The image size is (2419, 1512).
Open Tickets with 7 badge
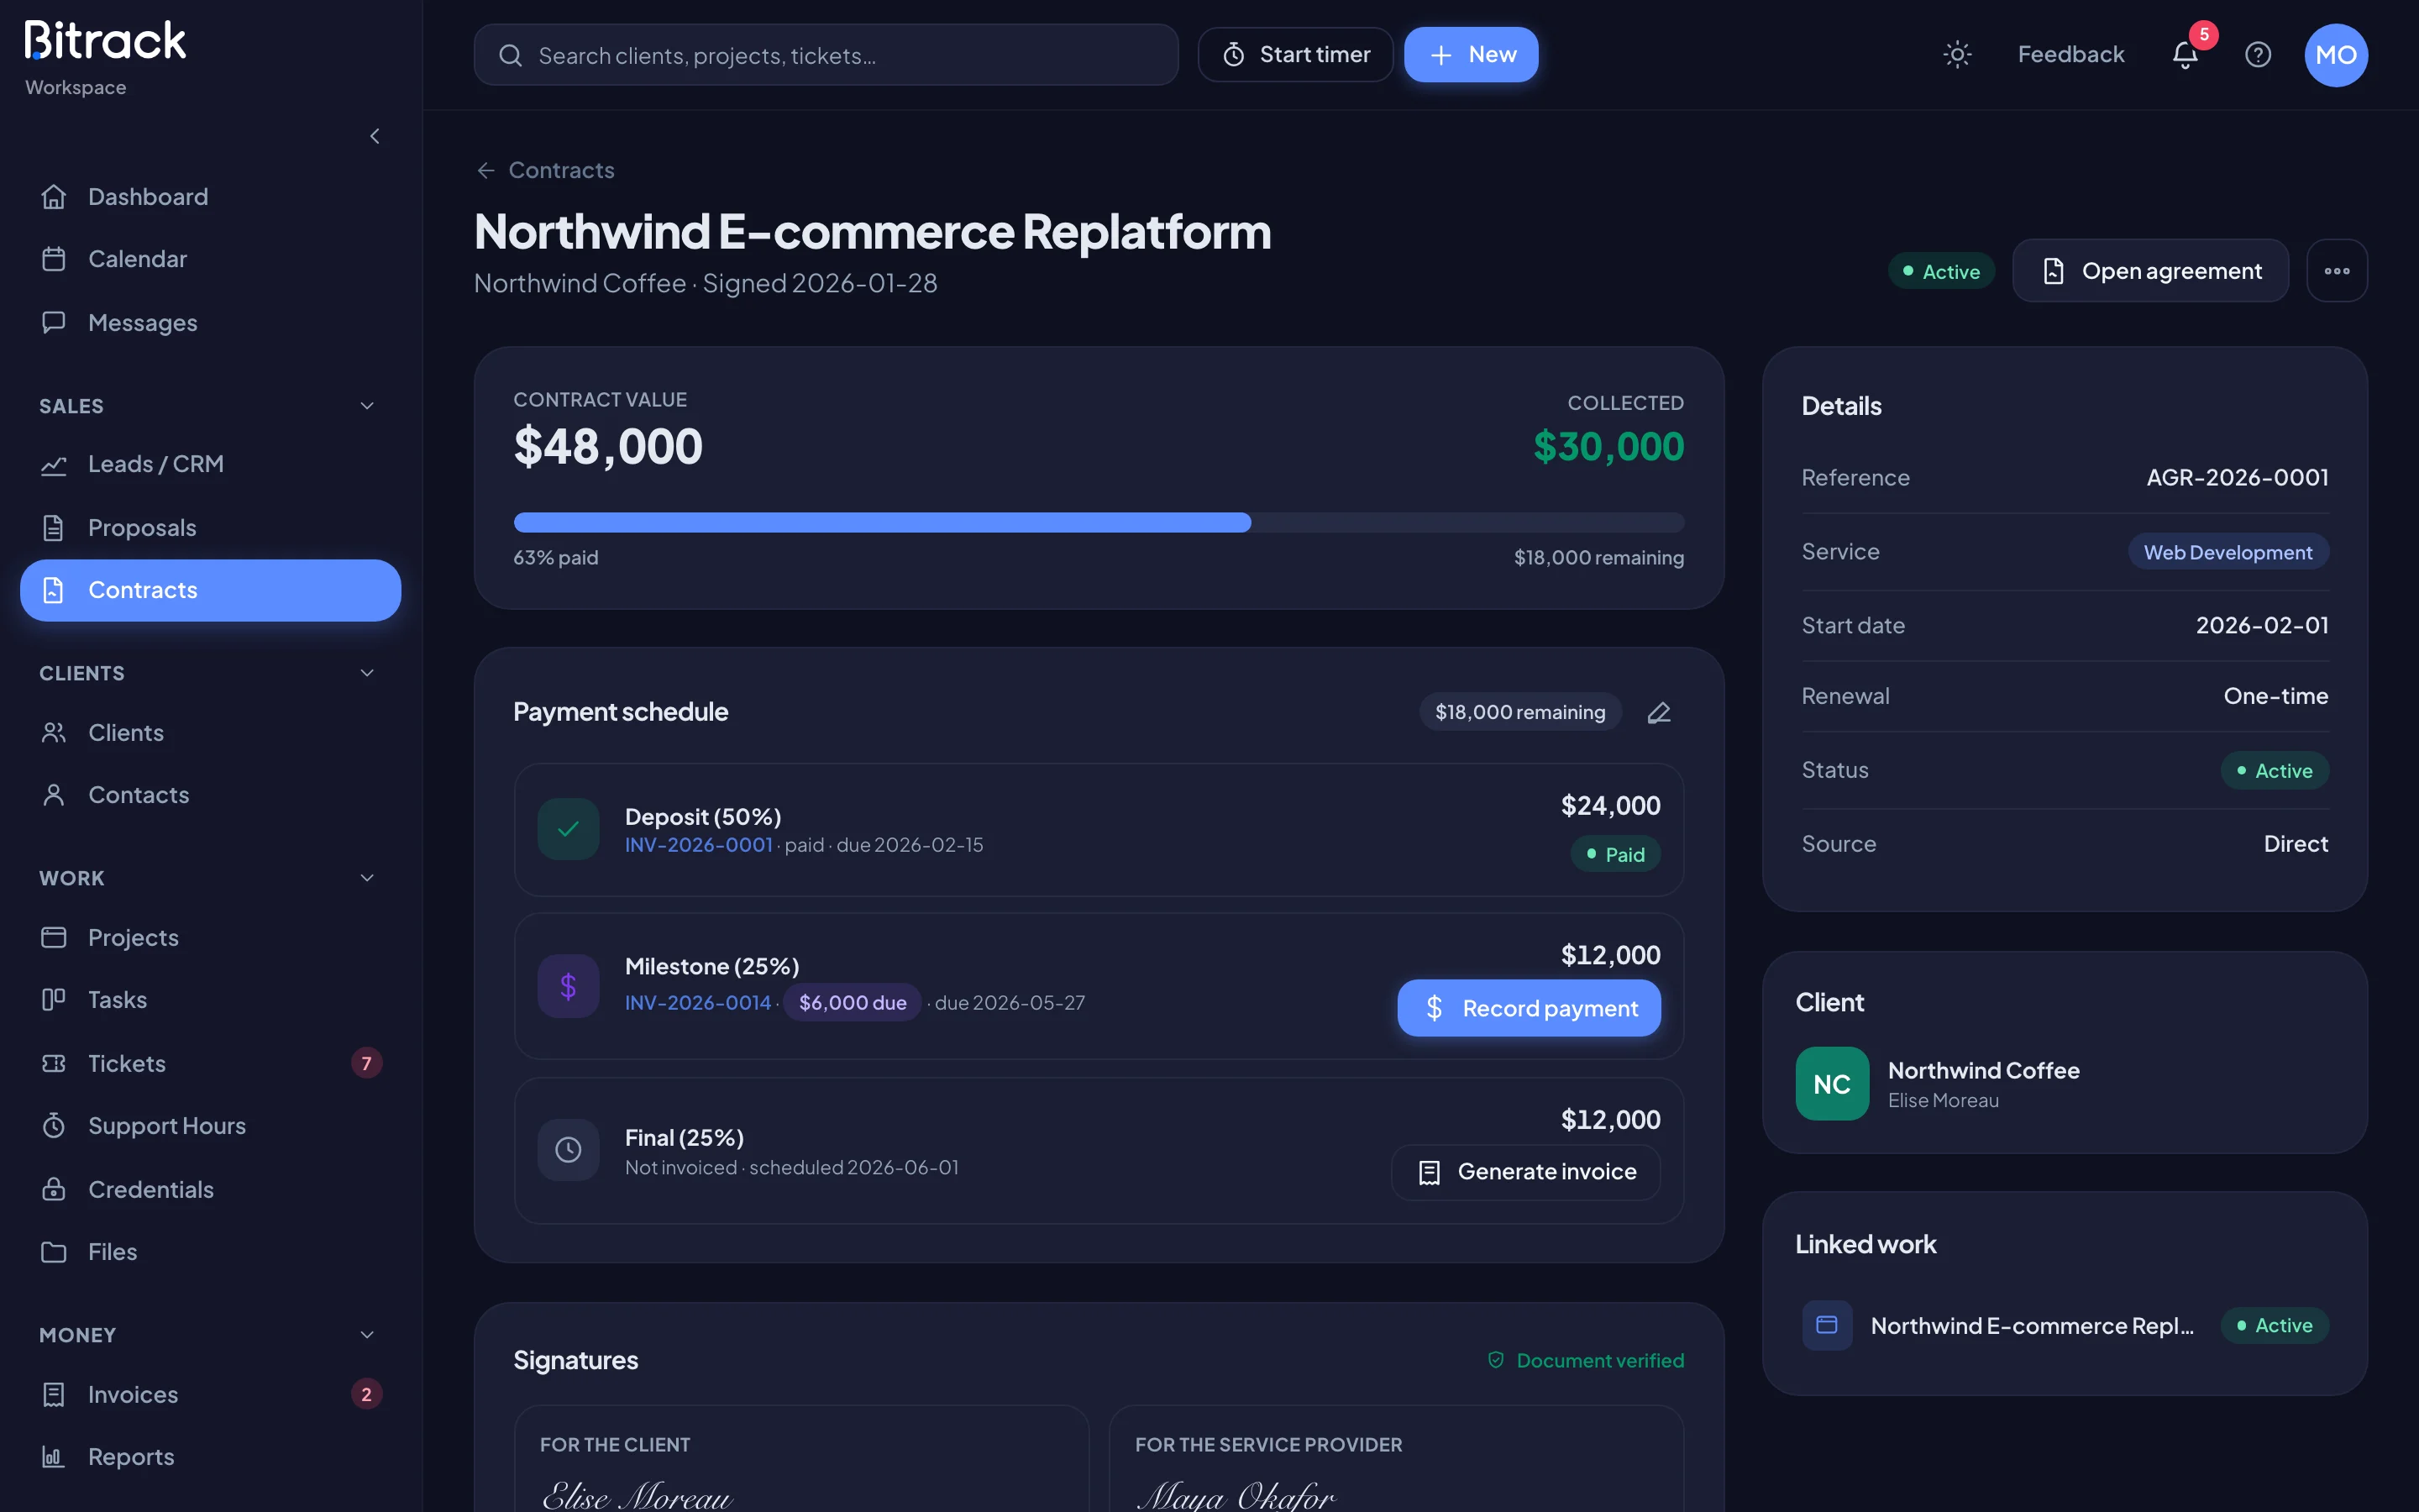[210, 1063]
